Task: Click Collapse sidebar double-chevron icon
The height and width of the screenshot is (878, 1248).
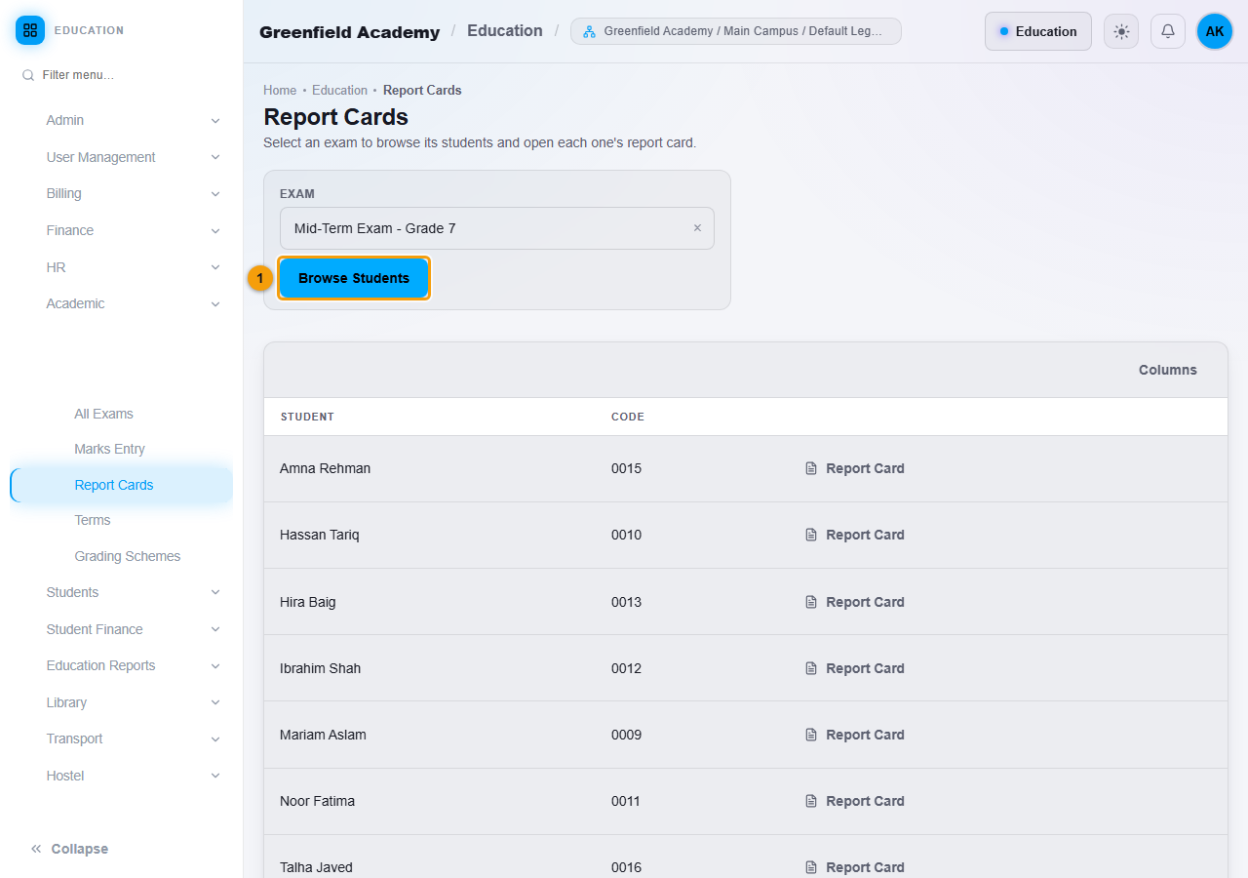Action: click(x=36, y=849)
